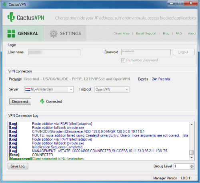Click the Disconnect button
The height and width of the screenshot is (183, 200).
[20, 101]
